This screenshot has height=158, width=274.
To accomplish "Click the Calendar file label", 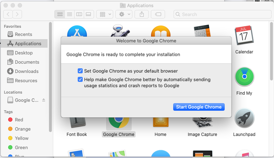I will click(244, 52).
